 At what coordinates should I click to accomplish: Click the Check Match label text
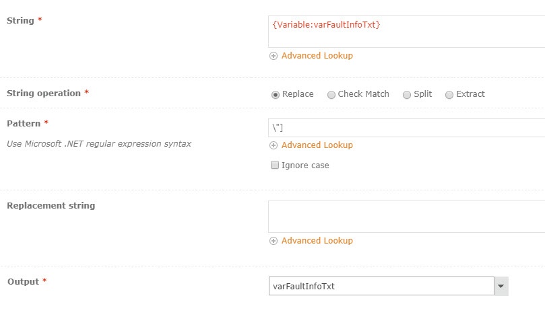364,94
